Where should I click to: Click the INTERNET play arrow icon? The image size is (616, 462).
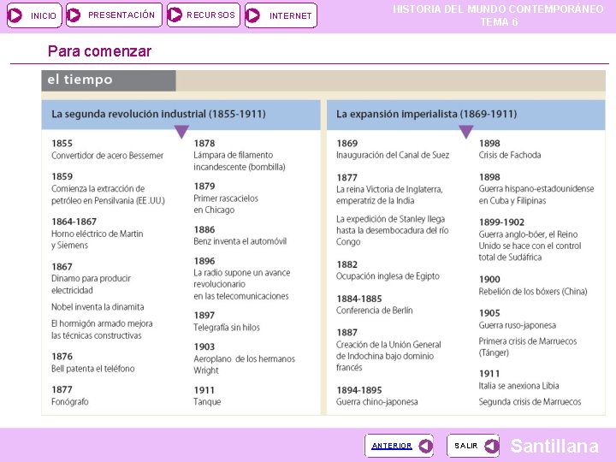point(252,15)
